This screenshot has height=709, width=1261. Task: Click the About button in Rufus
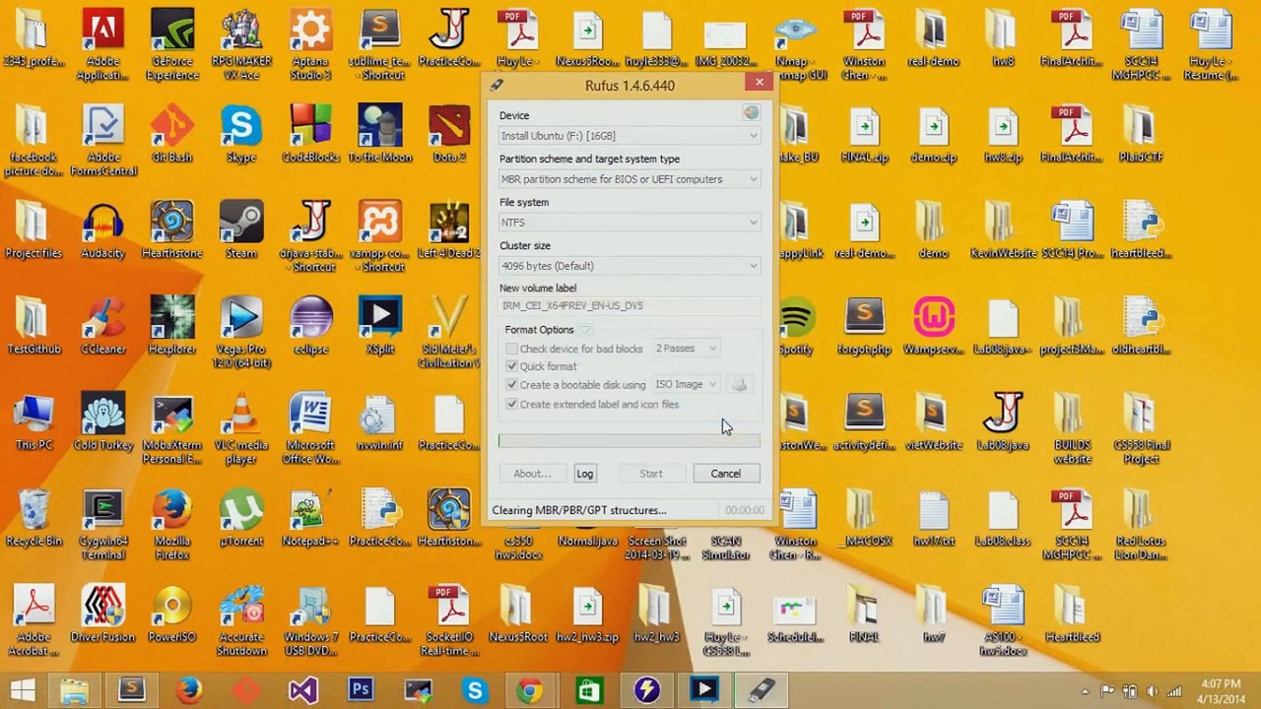pyautogui.click(x=532, y=474)
